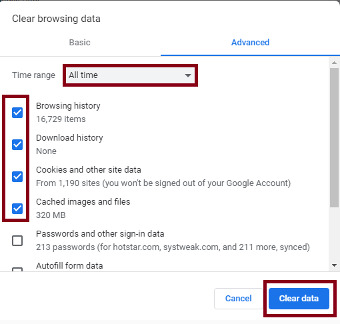The image size is (340, 324).
Task: Click the Cached images and files label
Action: pyautogui.click(x=83, y=202)
